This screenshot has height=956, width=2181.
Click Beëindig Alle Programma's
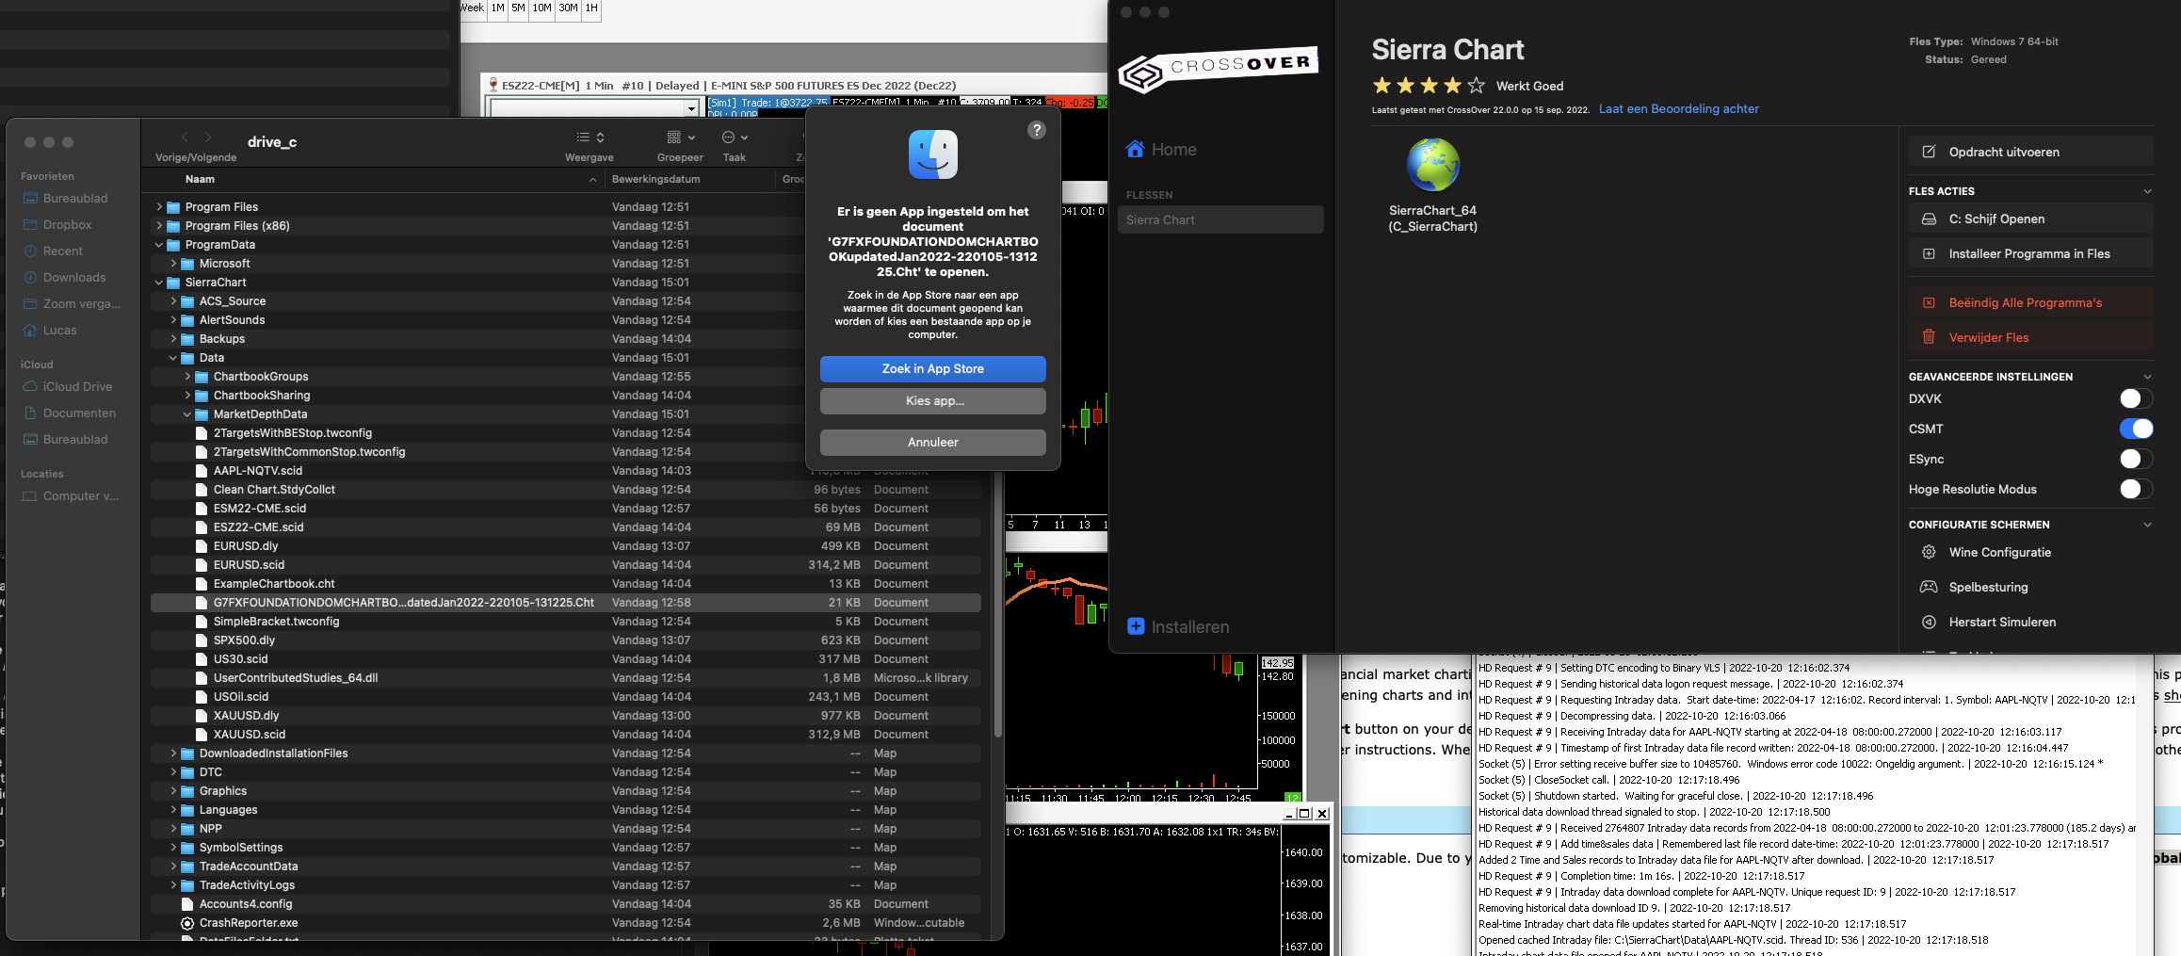tap(2031, 302)
